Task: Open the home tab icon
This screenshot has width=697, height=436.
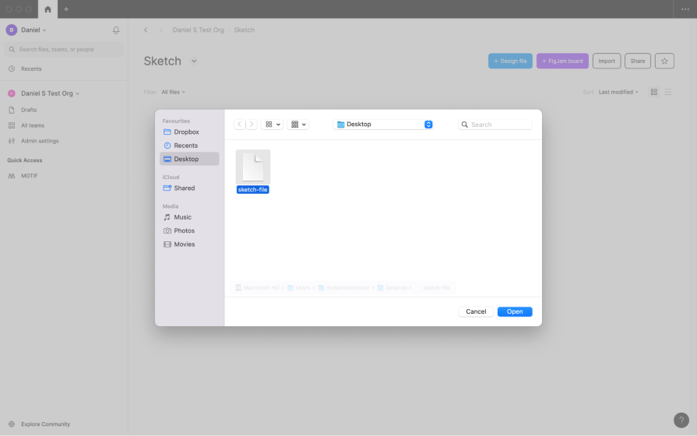Action: point(48,9)
